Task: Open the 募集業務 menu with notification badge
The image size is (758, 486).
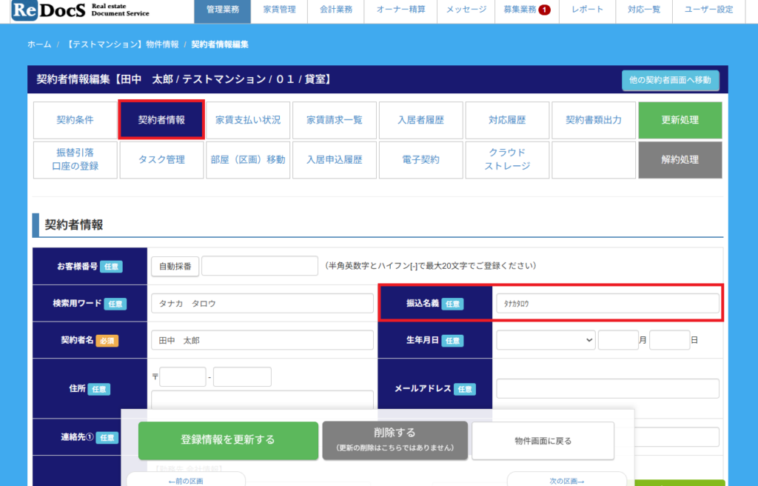Action: (x=525, y=10)
